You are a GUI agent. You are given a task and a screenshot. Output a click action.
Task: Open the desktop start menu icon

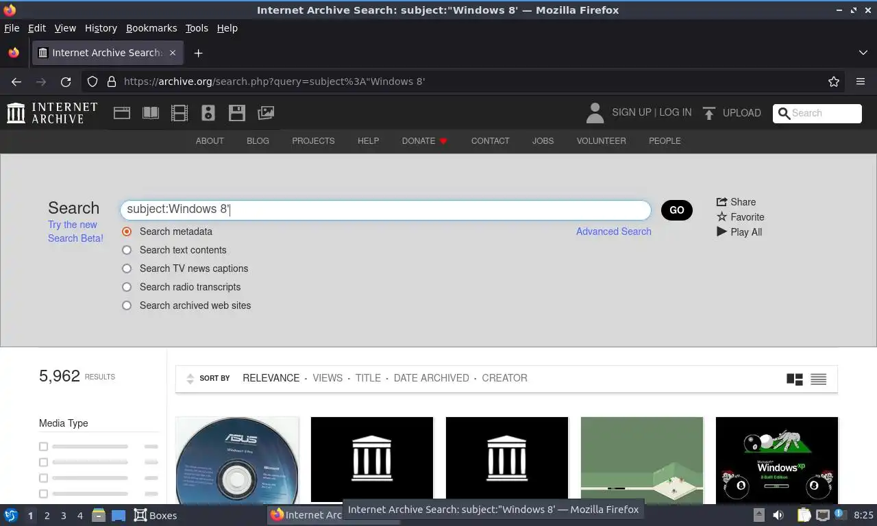tap(11, 515)
